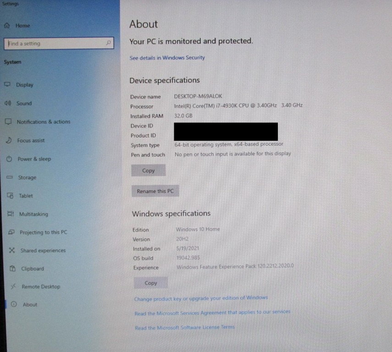Click the About page title
Screen dimensions: 392x352
(144, 24)
